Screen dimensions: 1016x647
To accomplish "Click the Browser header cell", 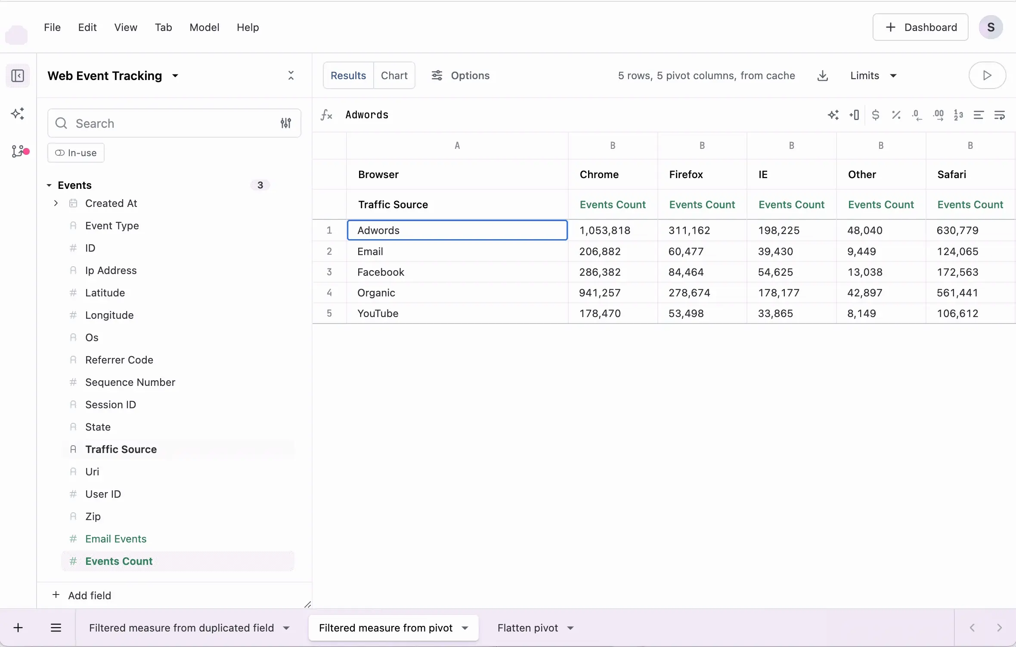I will click(457, 174).
